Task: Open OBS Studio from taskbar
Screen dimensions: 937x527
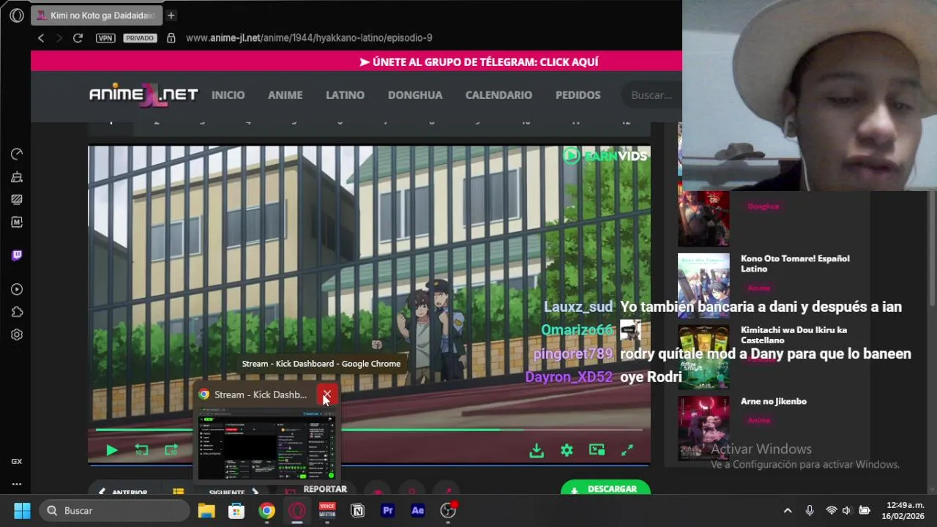Action: point(448,510)
